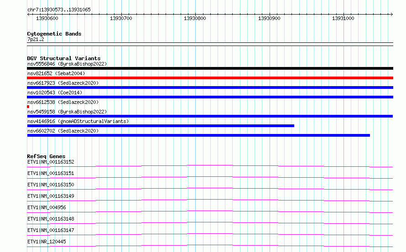Open variant nsv5459158 (ByrskaBishop2022) label
The height and width of the screenshot is (252, 406).
(x=67, y=112)
